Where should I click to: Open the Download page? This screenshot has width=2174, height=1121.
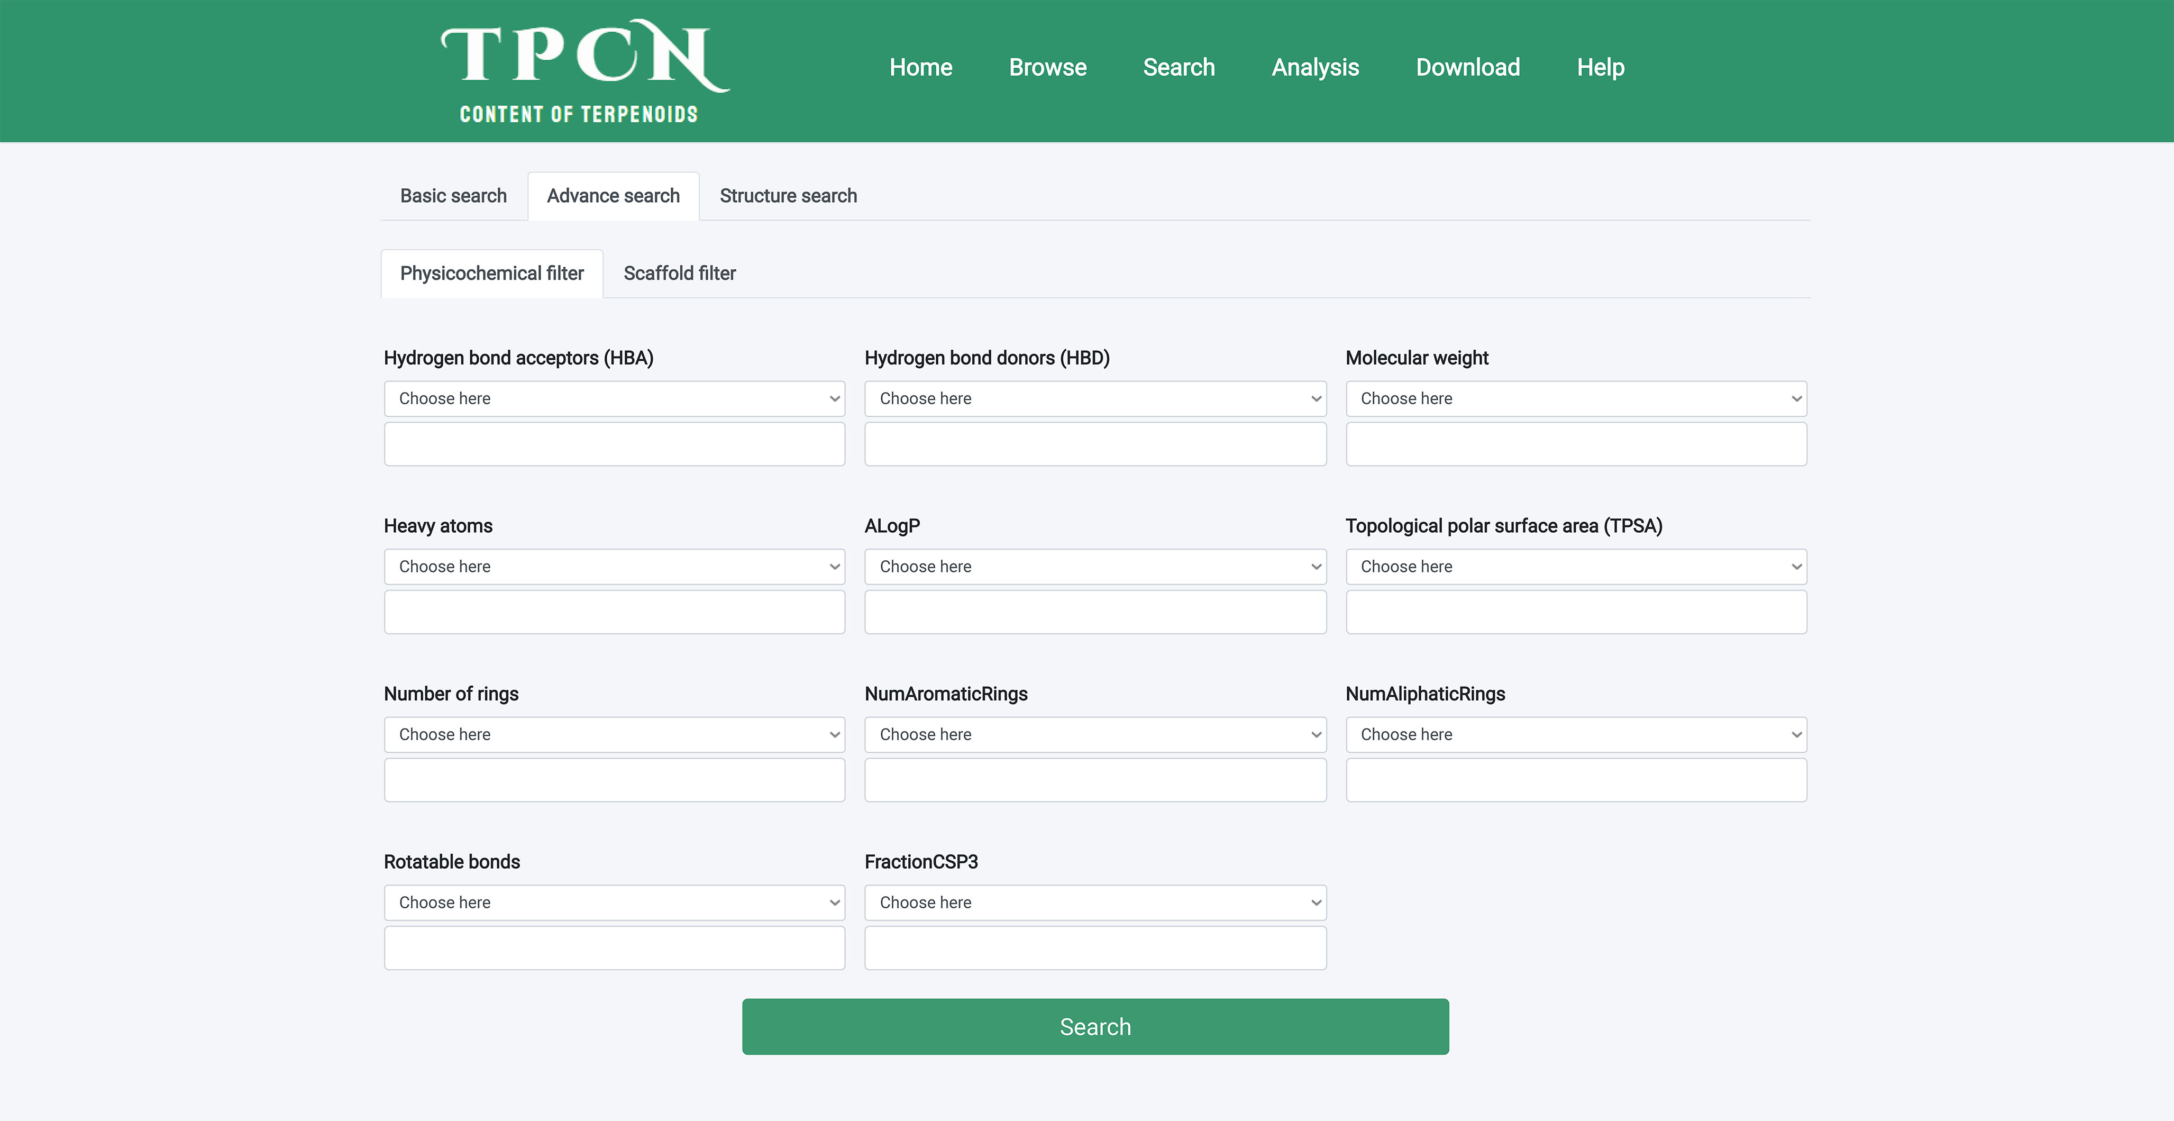pos(1468,68)
